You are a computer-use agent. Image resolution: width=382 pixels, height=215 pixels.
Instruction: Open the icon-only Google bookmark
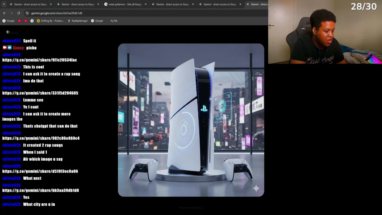(x=32, y=21)
